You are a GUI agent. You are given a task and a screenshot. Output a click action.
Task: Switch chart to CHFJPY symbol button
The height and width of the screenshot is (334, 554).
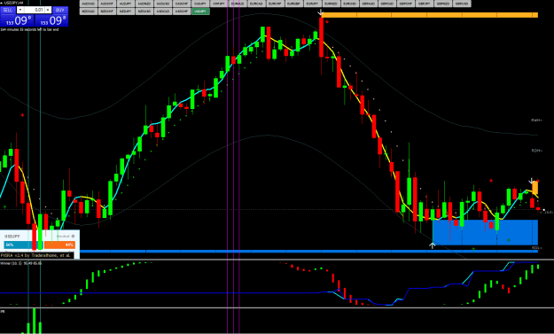(x=219, y=4)
